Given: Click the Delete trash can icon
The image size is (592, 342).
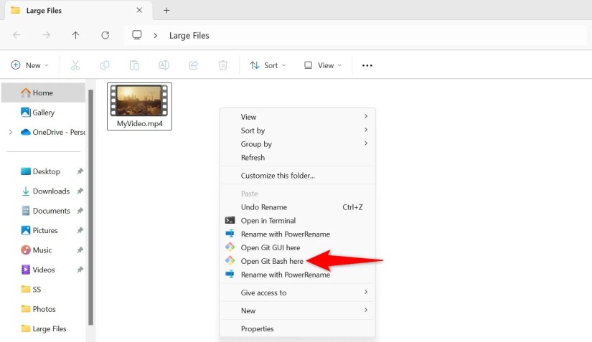Looking at the screenshot, I should [x=222, y=65].
